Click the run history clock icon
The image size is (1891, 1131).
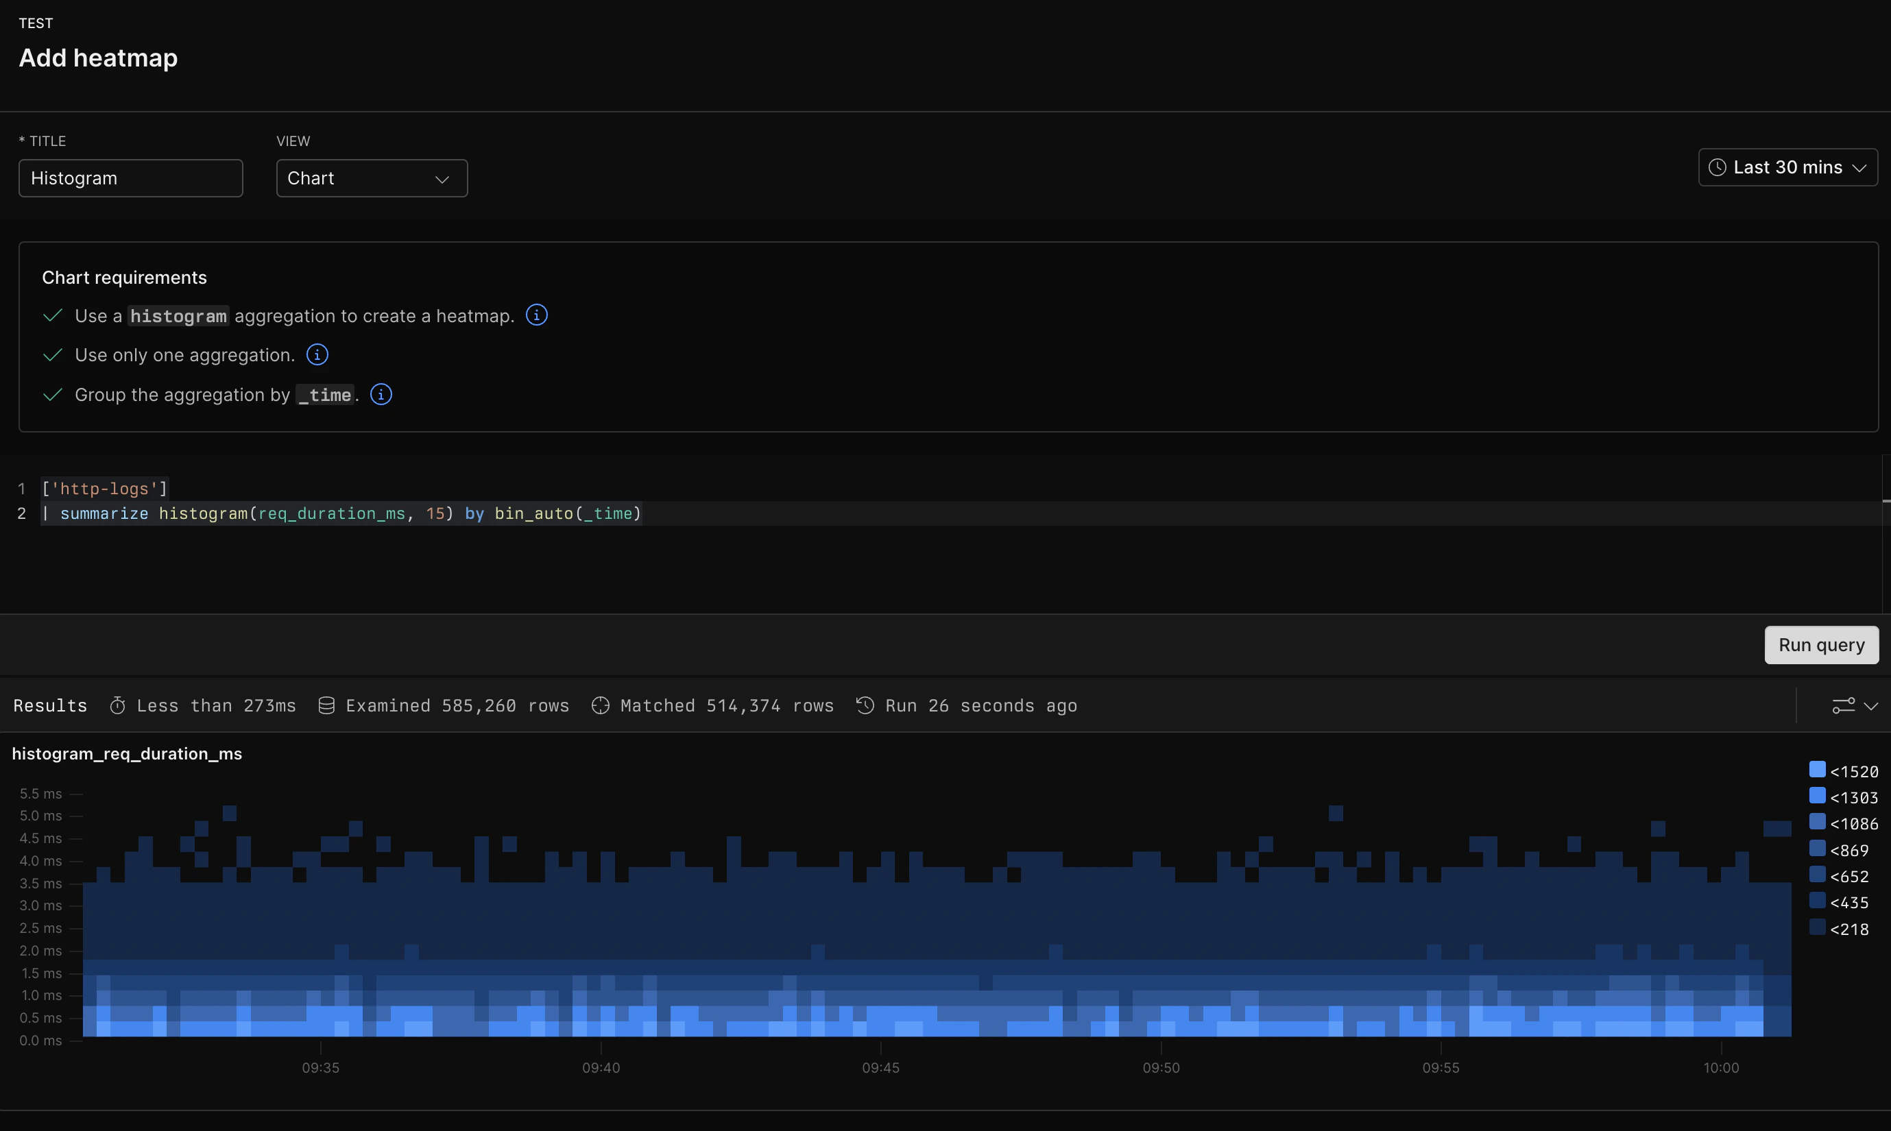pos(865,706)
